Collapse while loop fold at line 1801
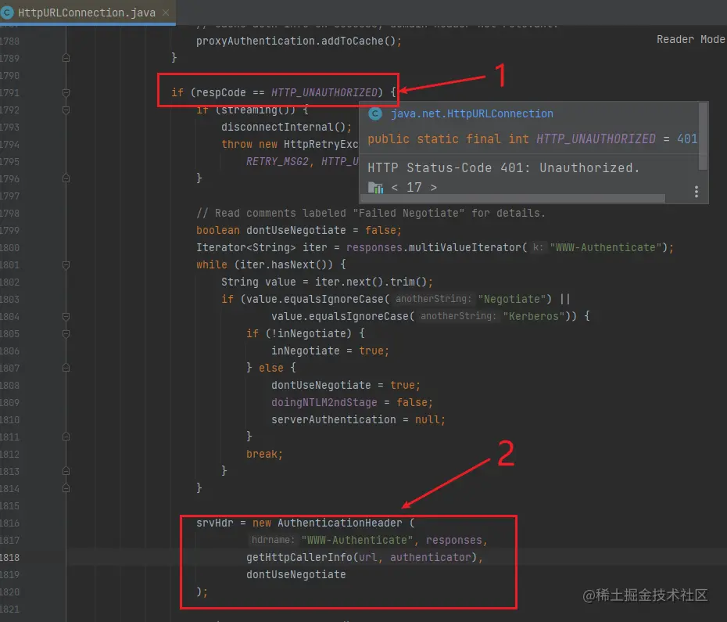This screenshot has height=622, width=727. 66,265
